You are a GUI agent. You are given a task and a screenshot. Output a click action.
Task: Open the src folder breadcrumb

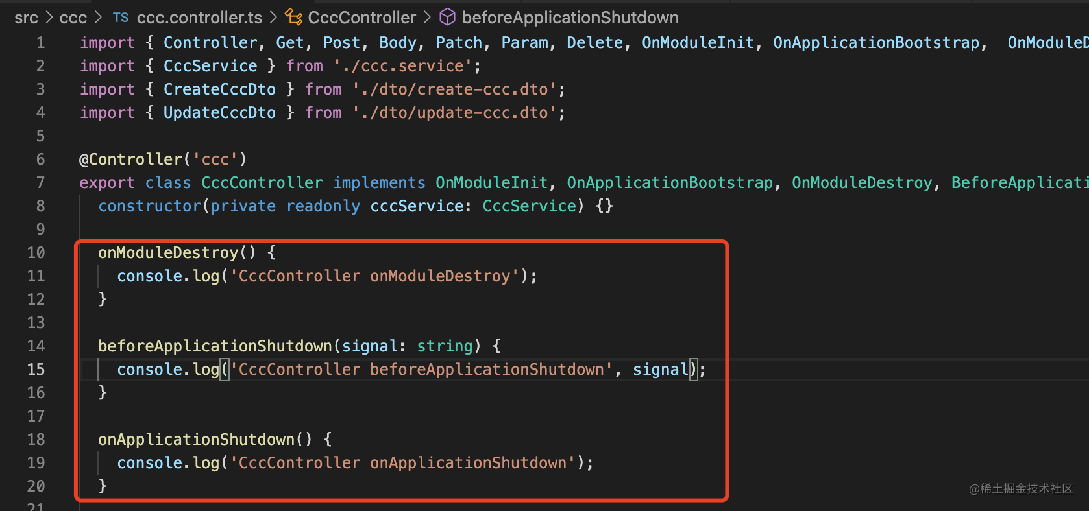pos(27,18)
